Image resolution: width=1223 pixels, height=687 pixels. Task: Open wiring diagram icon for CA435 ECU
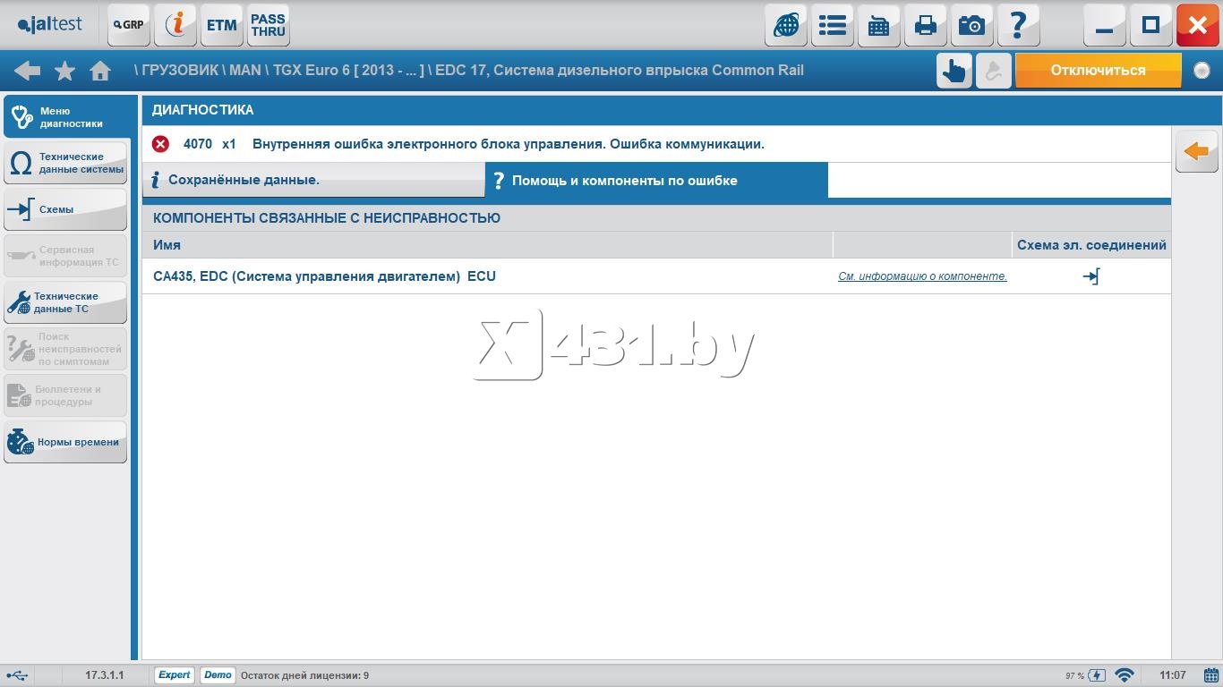coord(1090,276)
